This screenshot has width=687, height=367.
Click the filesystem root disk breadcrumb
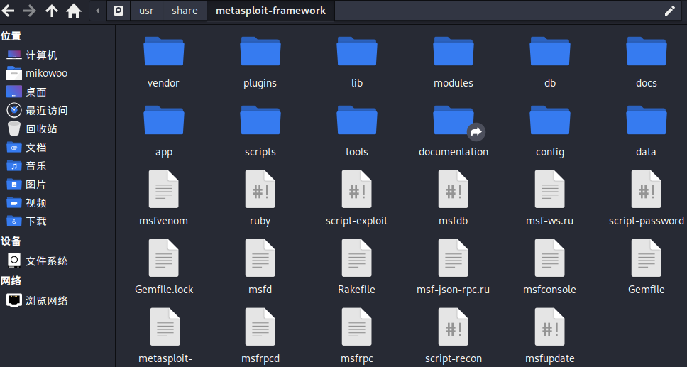click(x=119, y=11)
